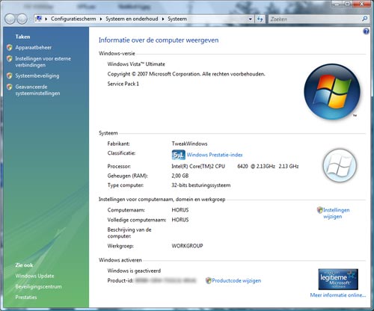Click shield icon next to Apparaatbeheer
Screen dimensions: 374x311
coord(10,47)
